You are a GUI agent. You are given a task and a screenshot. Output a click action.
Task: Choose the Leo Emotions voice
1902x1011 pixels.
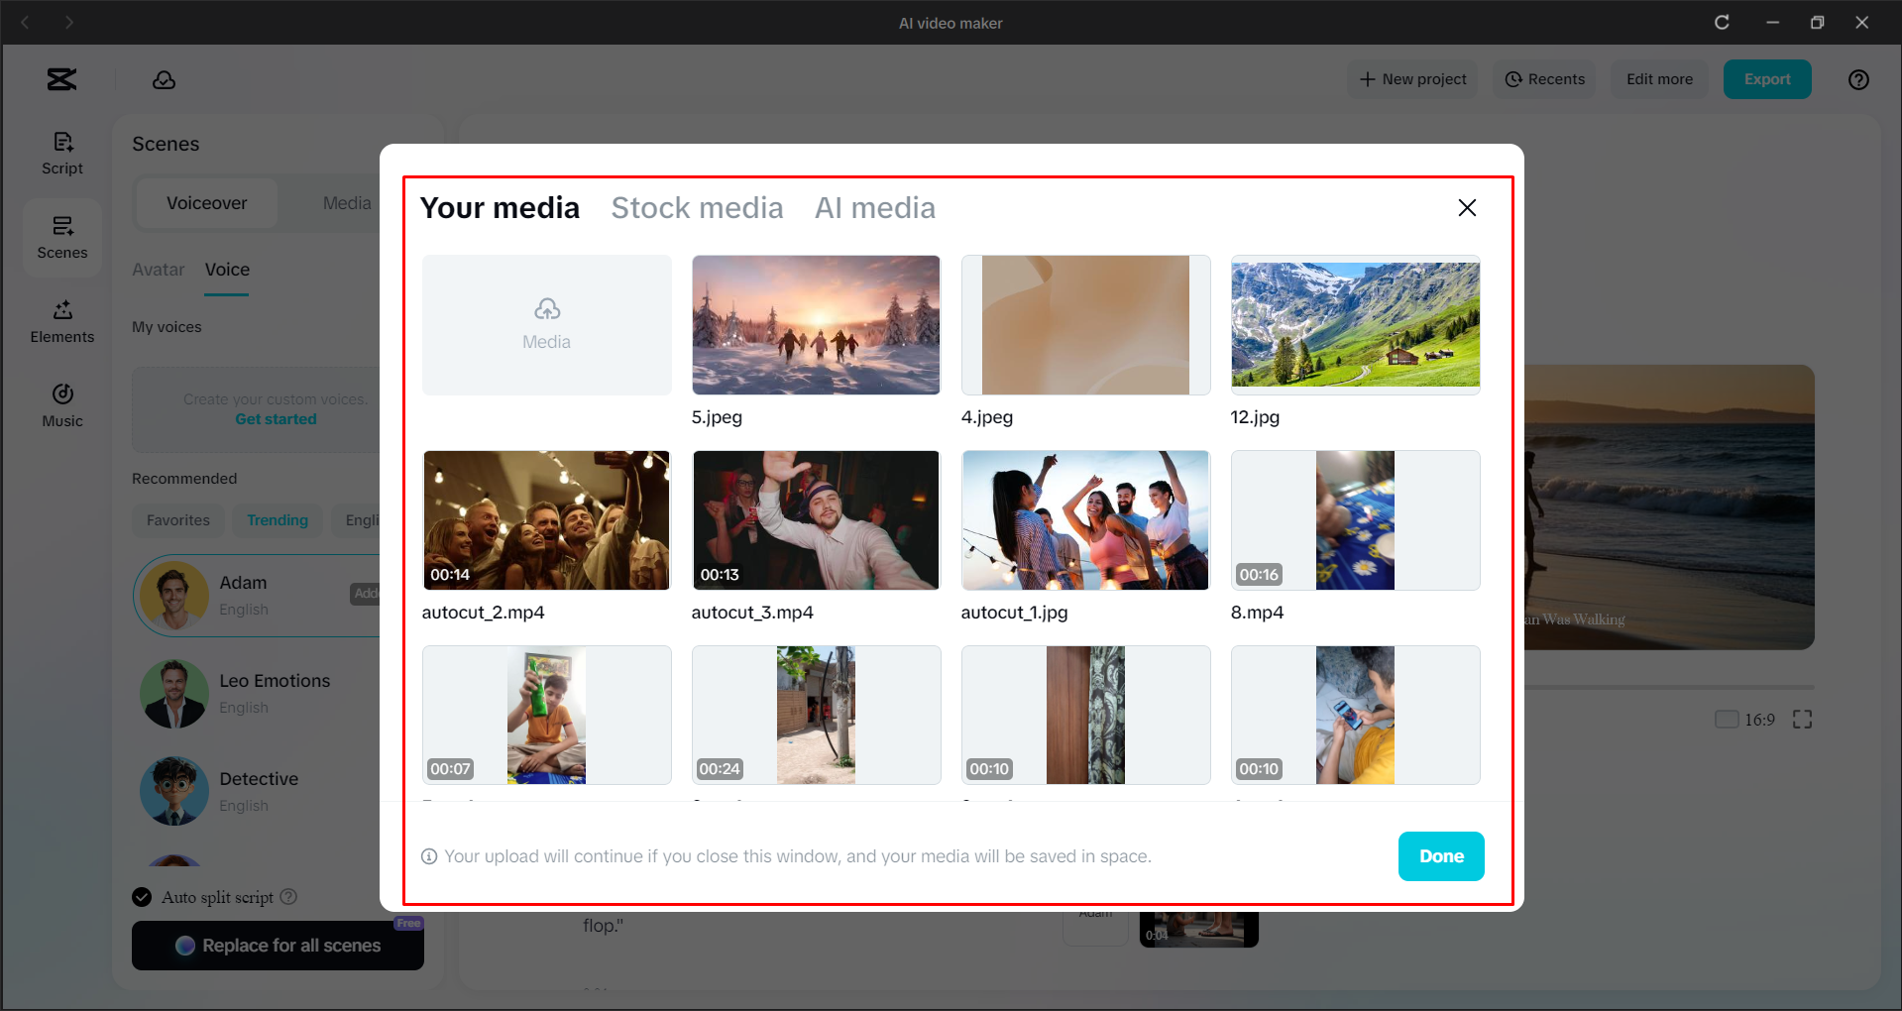tap(258, 694)
